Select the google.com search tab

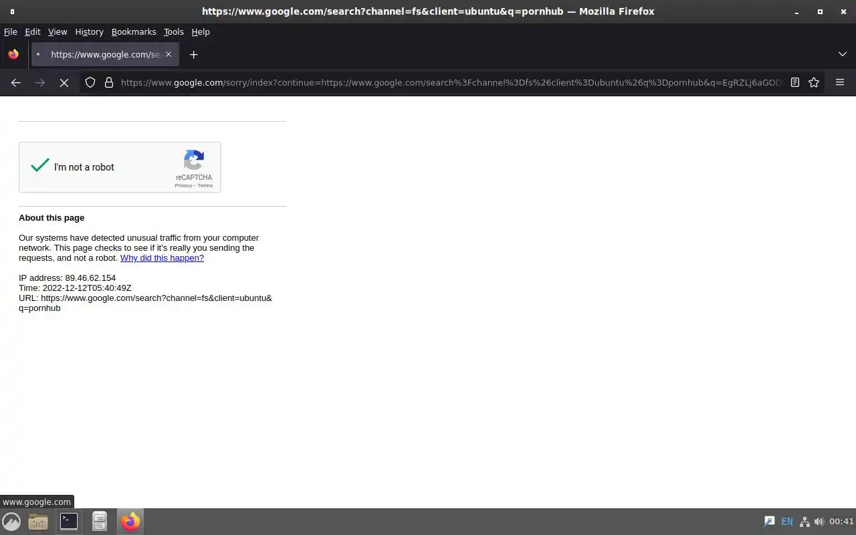tap(105, 55)
